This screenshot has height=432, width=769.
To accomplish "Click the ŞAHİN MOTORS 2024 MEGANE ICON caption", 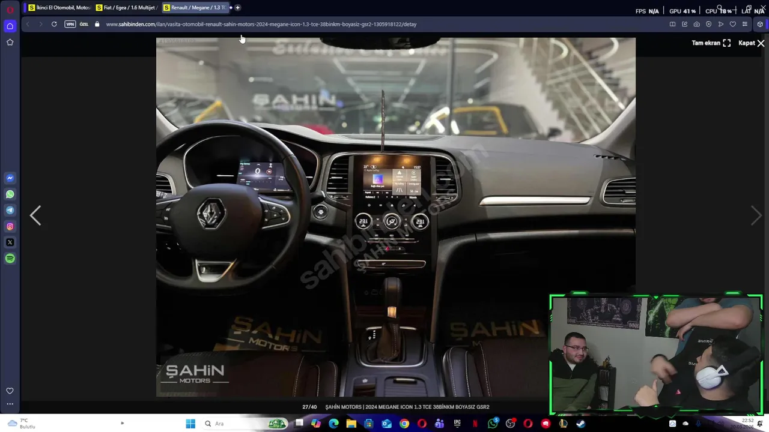I will [x=407, y=407].
